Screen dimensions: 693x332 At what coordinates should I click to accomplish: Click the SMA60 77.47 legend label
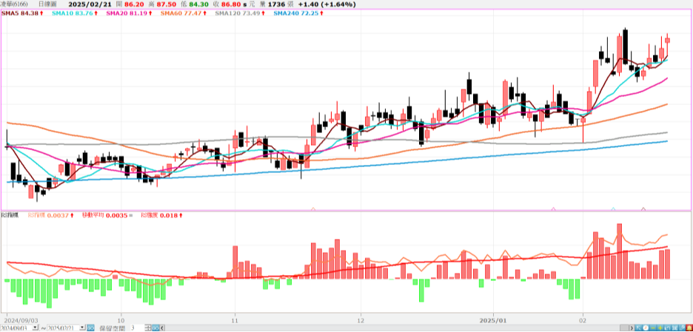click(x=184, y=14)
